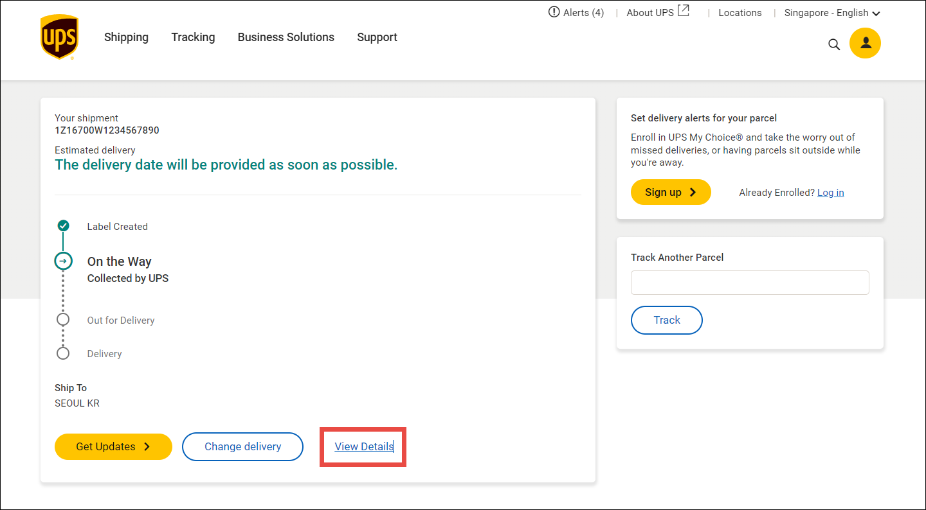This screenshot has height=510, width=926.
Task: Click the Track Another Parcel heading
Action: 677,258
